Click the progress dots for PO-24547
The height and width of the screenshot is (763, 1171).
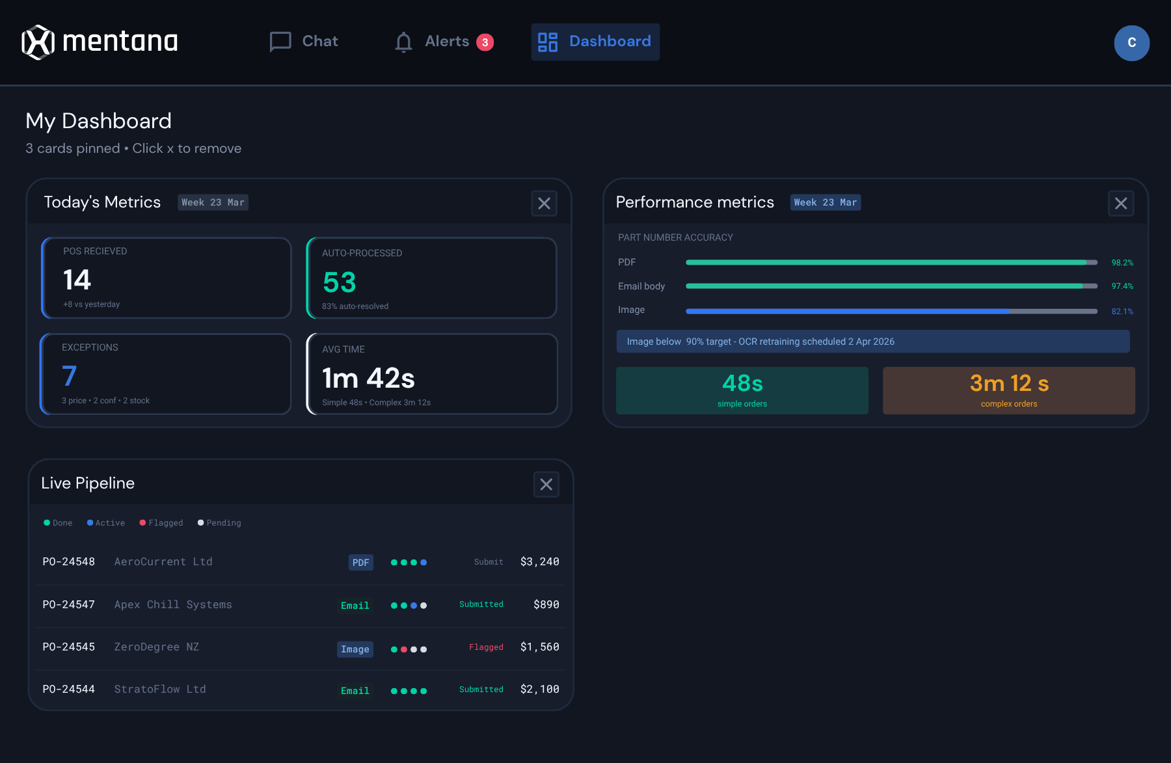(409, 606)
